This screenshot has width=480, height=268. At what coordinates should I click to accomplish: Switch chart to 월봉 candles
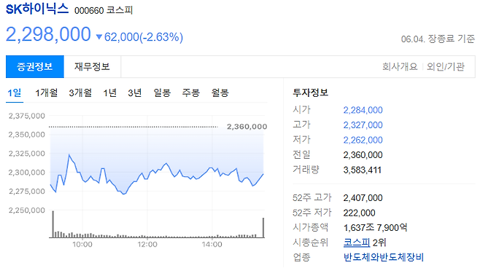click(220, 92)
